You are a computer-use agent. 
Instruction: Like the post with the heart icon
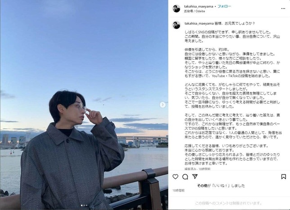[x=175, y=177]
